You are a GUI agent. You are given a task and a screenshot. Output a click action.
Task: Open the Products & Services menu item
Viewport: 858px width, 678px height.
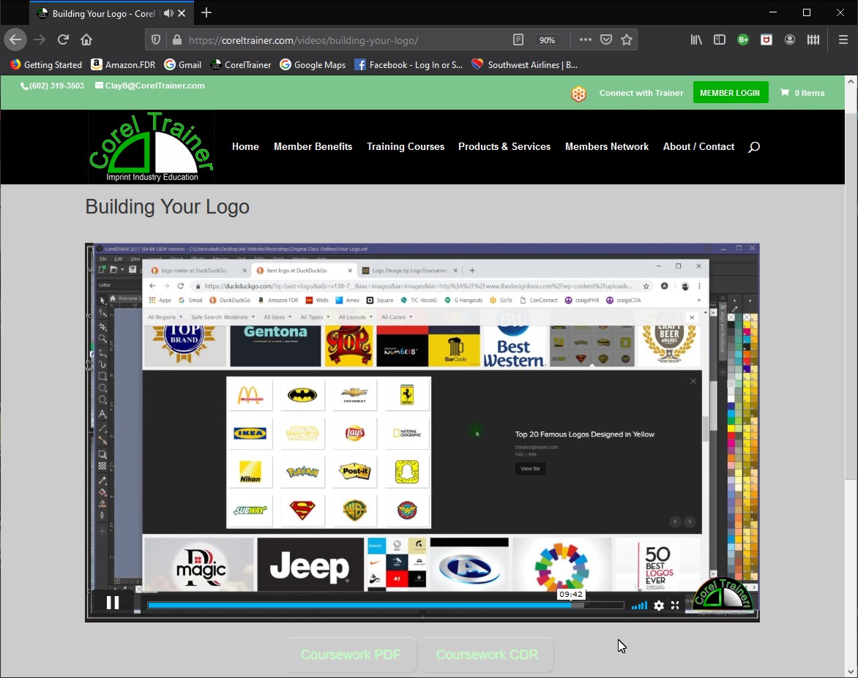tap(504, 146)
